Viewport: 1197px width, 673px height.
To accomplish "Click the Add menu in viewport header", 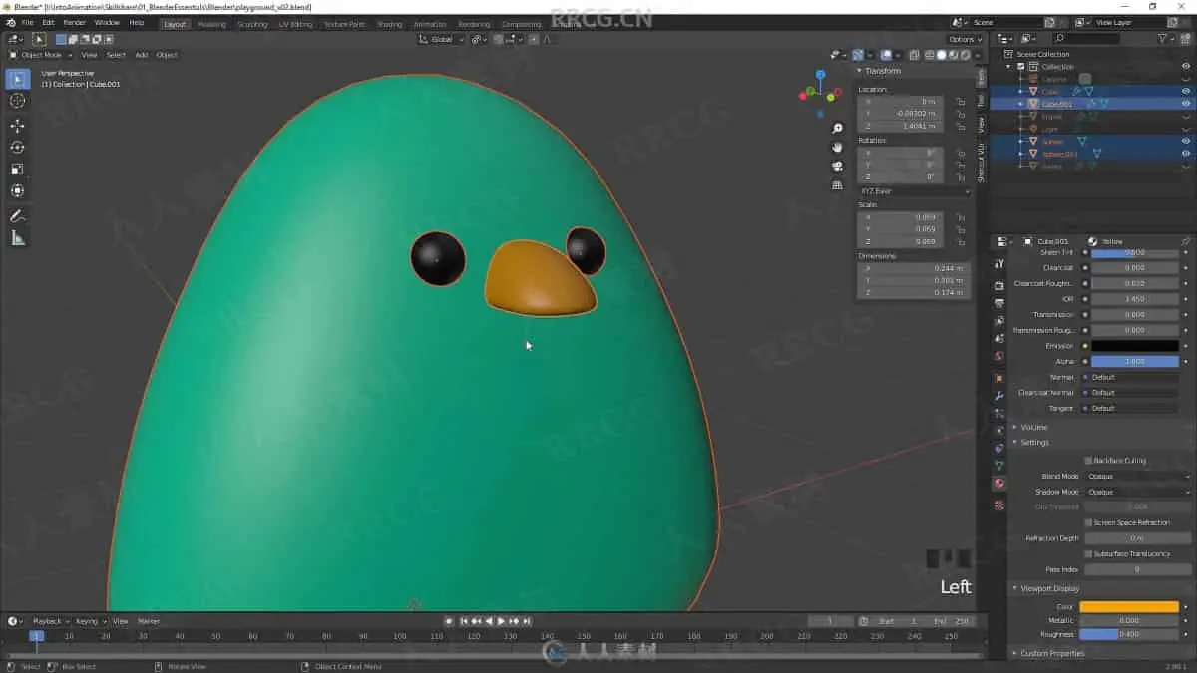I will click(x=141, y=55).
